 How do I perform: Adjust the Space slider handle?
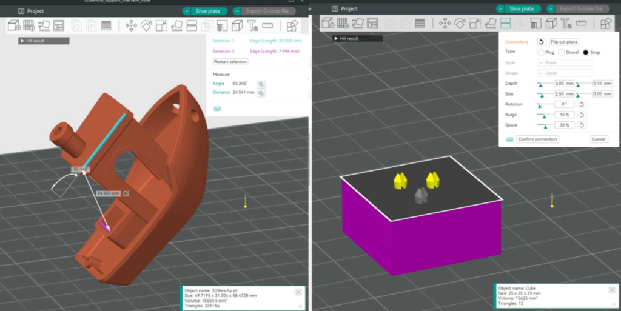tap(545, 127)
